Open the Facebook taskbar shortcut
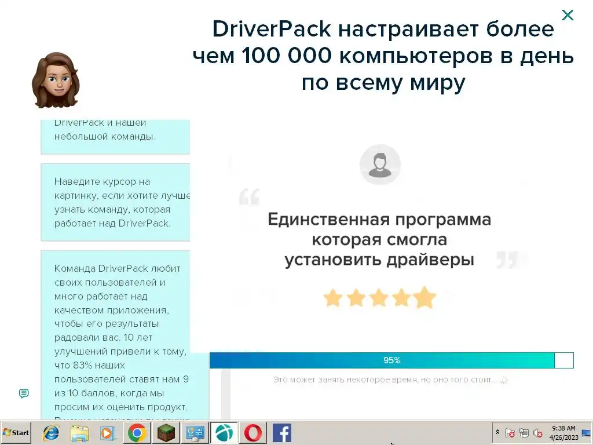Image resolution: width=593 pixels, height=445 pixels. click(x=282, y=433)
